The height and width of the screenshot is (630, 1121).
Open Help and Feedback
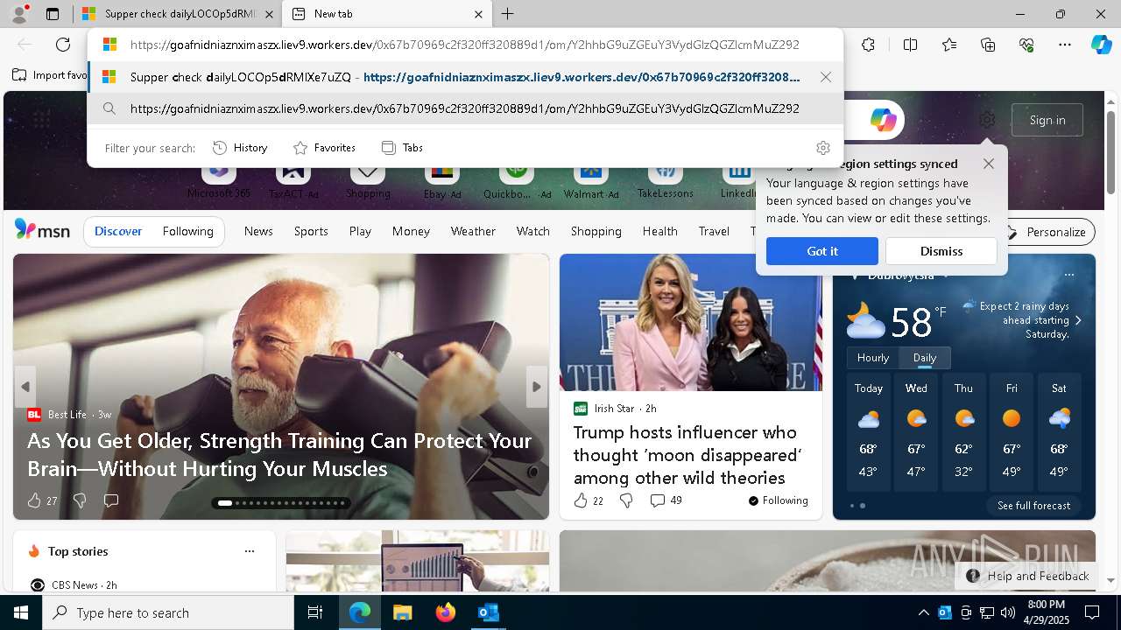pos(1027,576)
